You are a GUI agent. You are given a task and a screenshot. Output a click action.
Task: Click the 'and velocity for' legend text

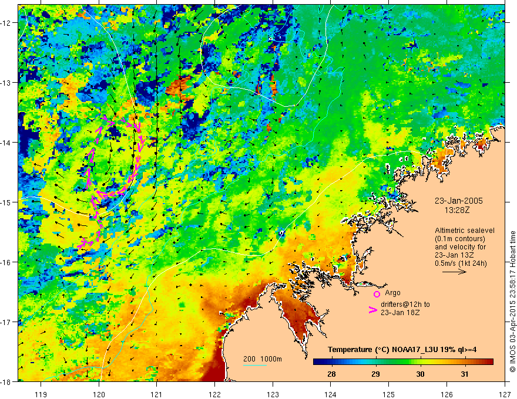click(x=460, y=247)
